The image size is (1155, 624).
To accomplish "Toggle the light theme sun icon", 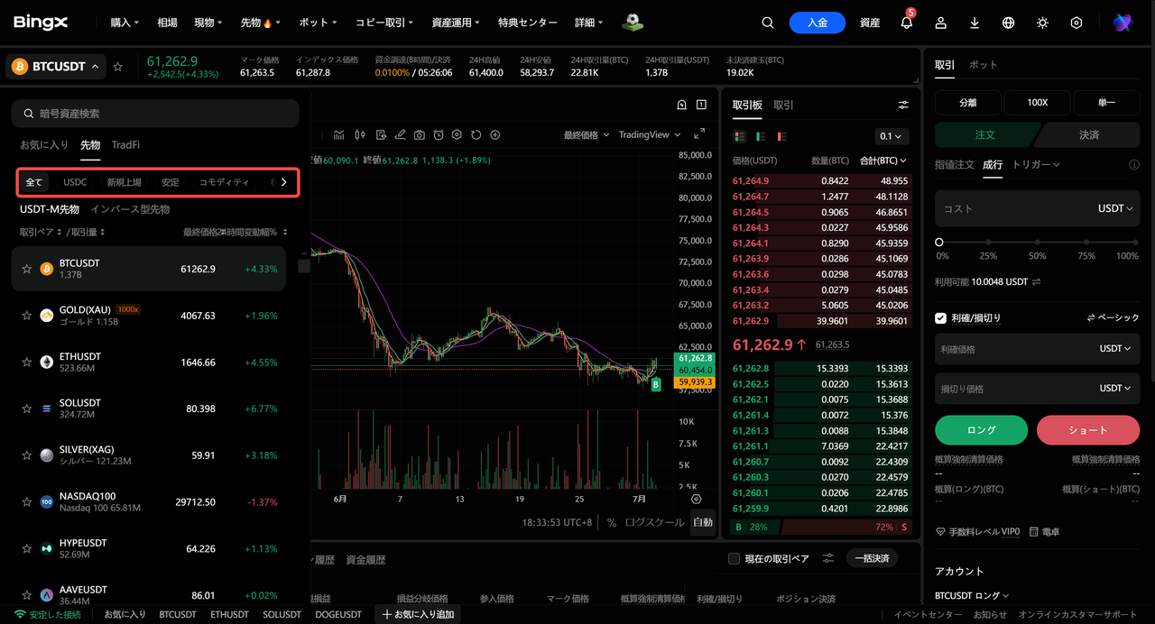I will 1042,23.
